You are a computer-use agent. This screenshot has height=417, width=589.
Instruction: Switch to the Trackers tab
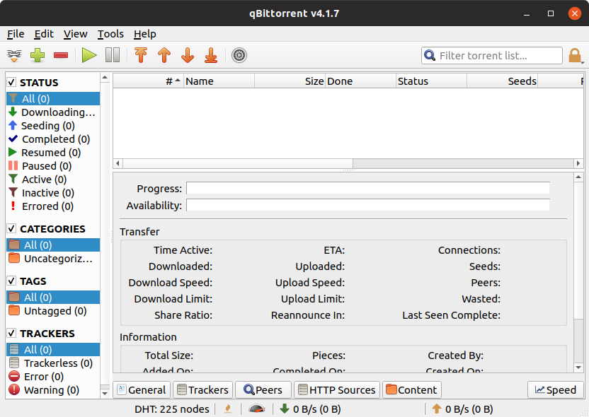(203, 390)
